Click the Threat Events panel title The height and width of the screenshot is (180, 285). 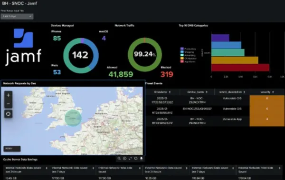pyautogui.click(x=154, y=83)
